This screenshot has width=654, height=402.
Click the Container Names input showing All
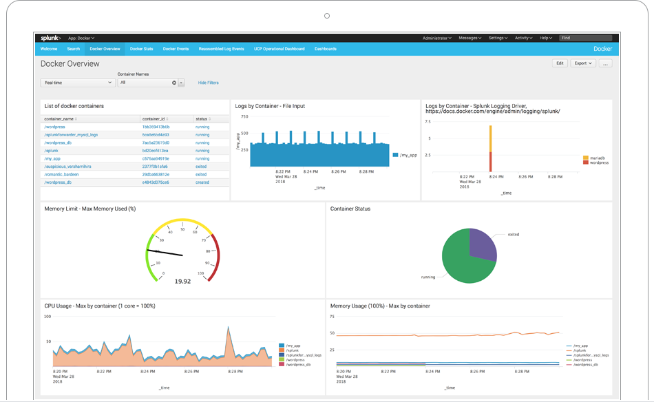(145, 83)
